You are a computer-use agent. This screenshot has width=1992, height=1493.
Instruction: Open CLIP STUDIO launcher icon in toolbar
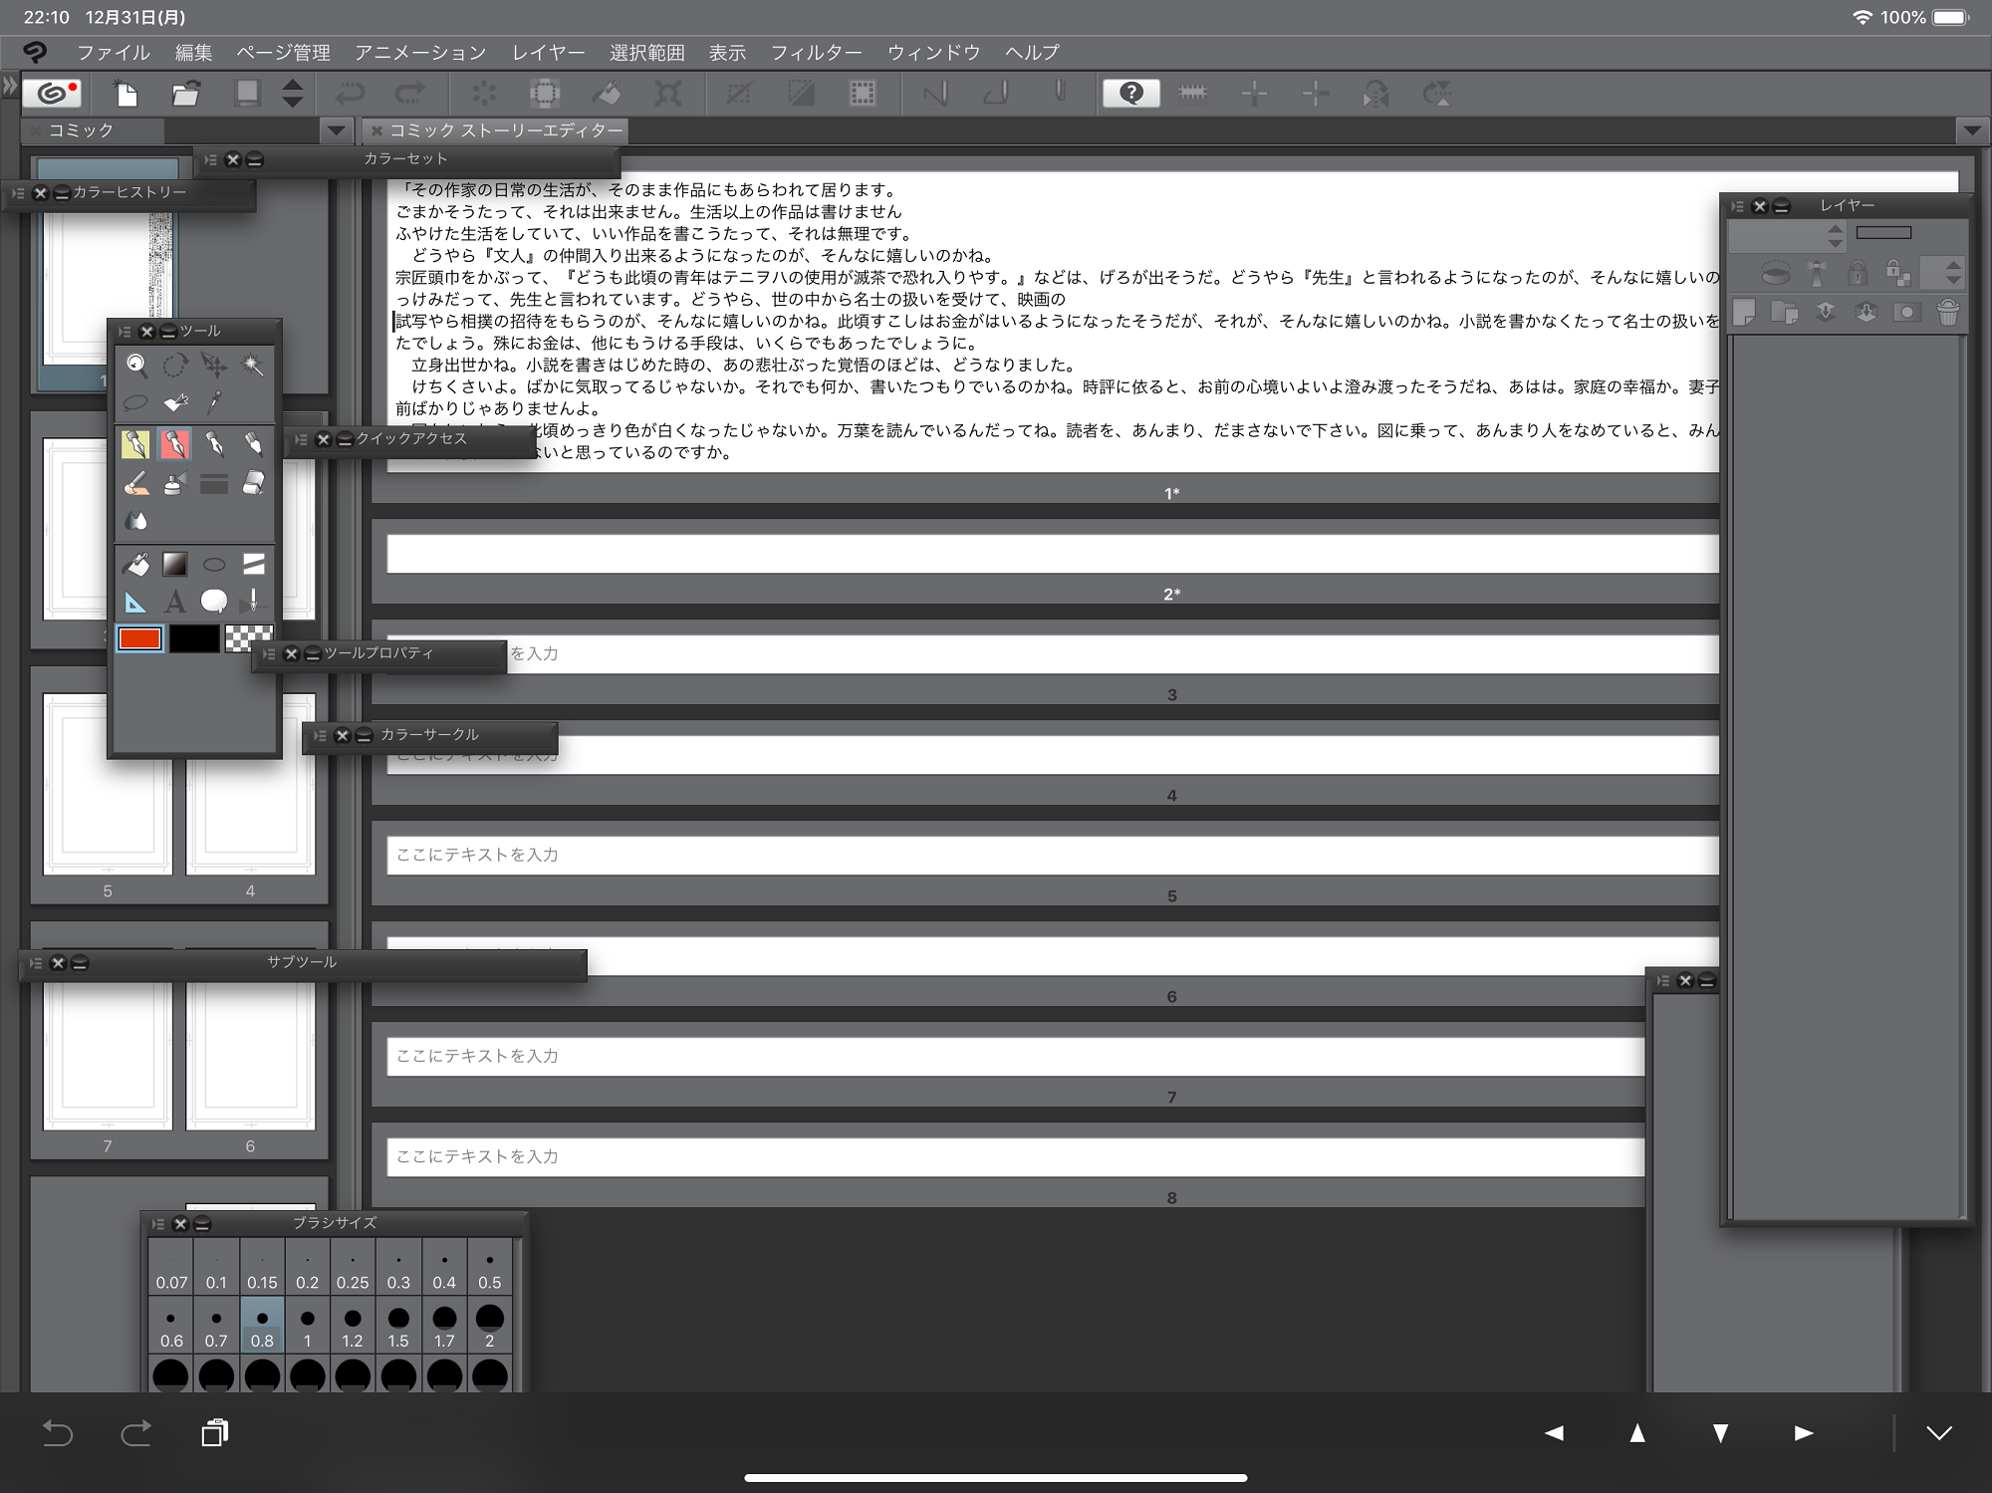53,94
